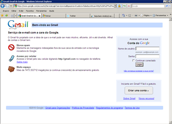Open Favorites Center star icon
172x124 pixels.
(2, 15)
